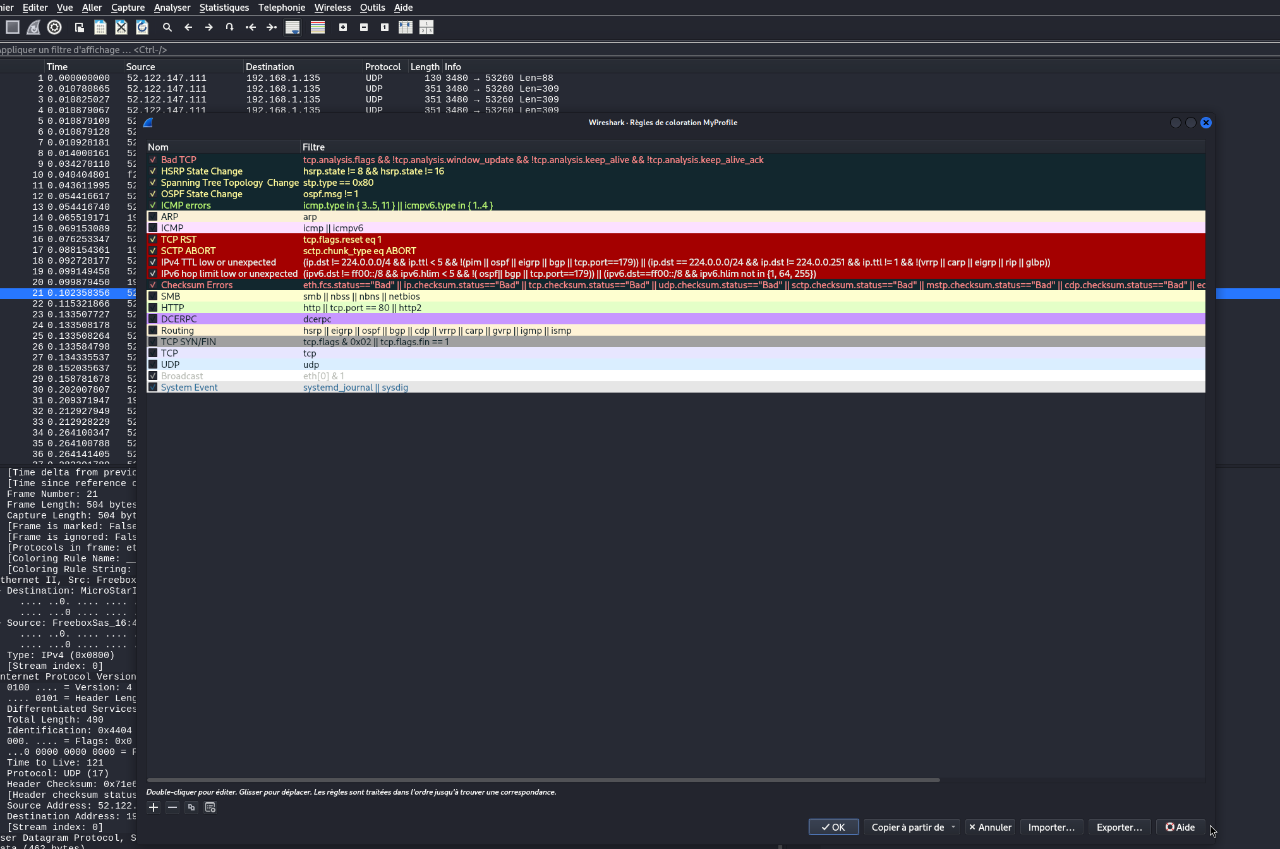Open capture options gear icon

tap(54, 27)
